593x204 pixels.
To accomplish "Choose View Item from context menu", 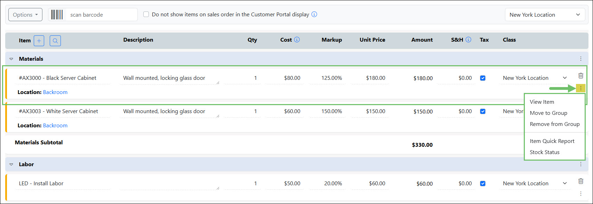I will coord(542,102).
